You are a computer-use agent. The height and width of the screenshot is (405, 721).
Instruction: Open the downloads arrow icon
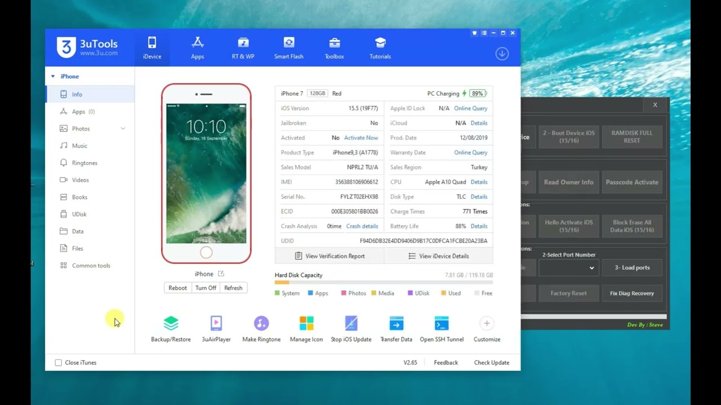[x=502, y=53]
